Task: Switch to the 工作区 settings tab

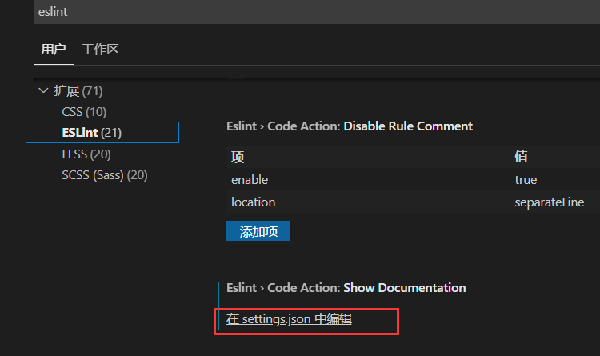Action: [x=100, y=50]
